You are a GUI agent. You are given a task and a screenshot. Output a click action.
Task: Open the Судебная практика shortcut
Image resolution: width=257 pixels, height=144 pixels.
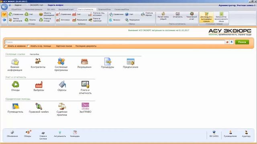(62, 109)
